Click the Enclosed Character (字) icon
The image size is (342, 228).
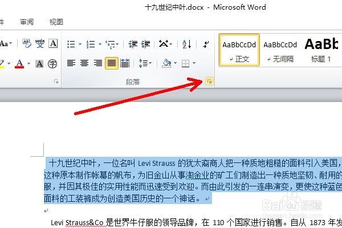[x=52, y=64]
